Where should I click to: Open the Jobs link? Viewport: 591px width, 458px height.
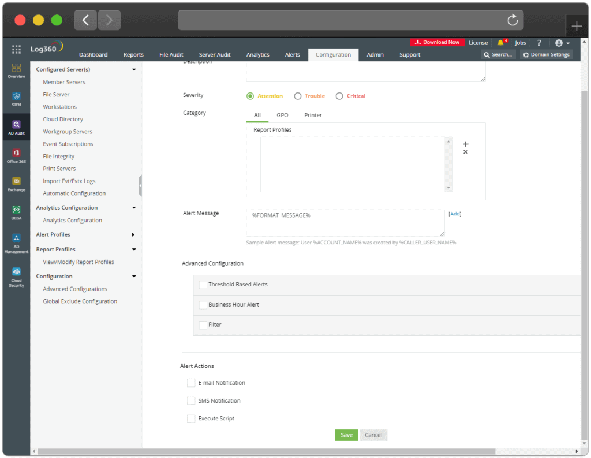point(521,43)
